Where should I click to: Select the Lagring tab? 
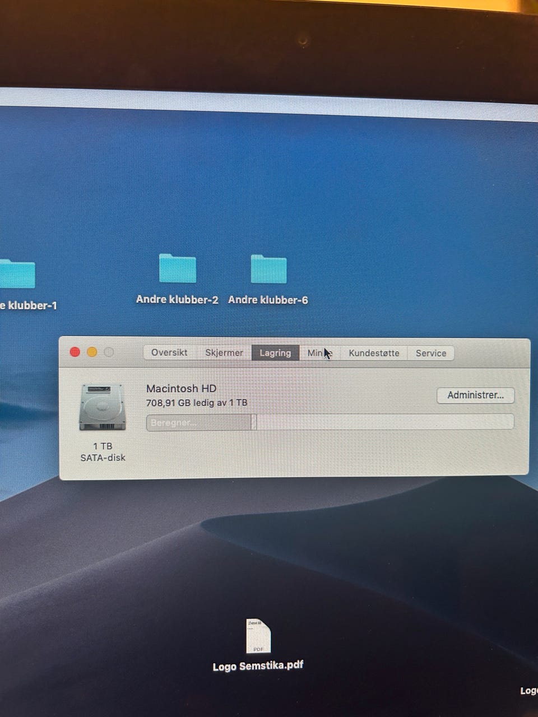point(275,353)
